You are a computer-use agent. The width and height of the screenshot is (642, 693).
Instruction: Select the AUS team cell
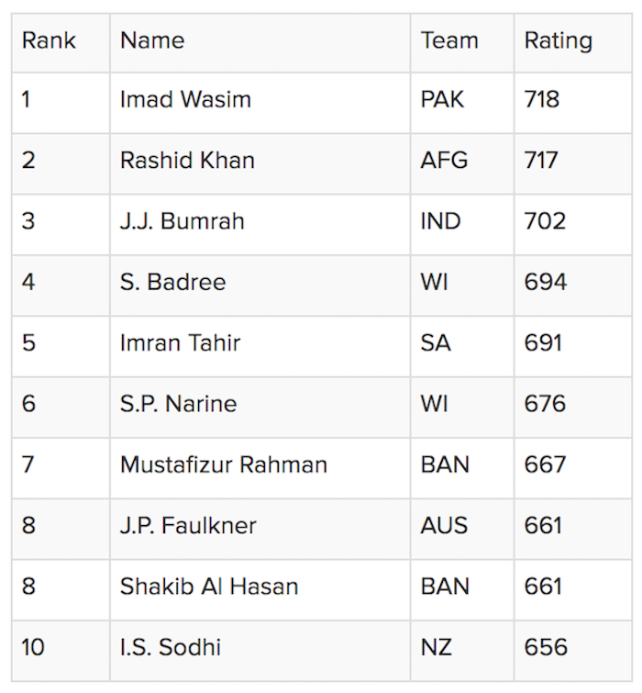click(444, 526)
